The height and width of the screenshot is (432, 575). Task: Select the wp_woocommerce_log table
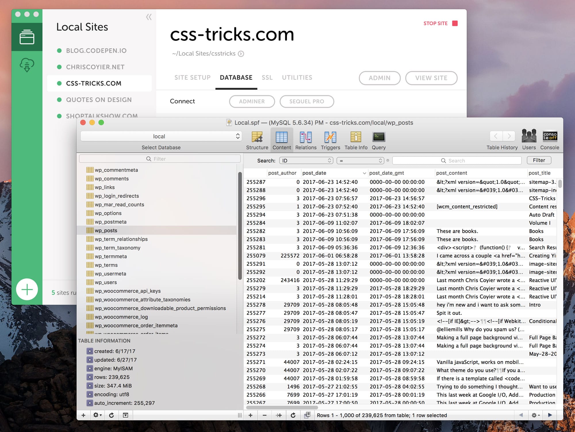pos(121,317)
